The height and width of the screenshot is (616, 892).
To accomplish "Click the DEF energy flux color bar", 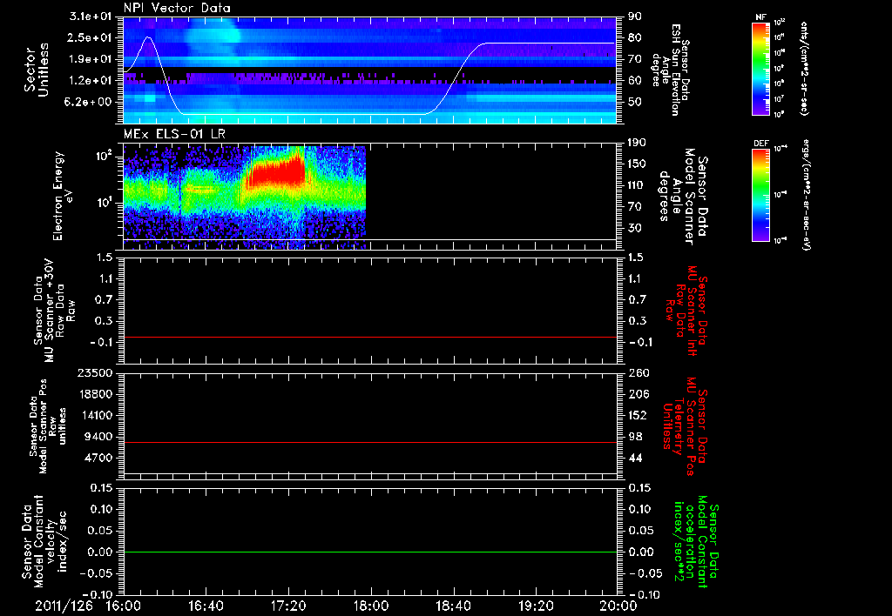I will 760,195.
